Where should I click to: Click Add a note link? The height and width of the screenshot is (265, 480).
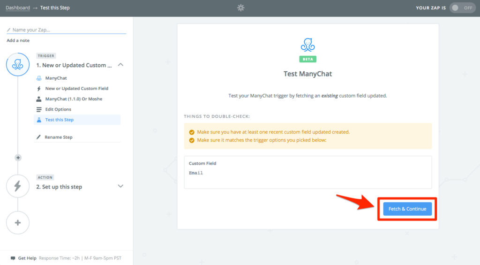(x=18, y=40)
